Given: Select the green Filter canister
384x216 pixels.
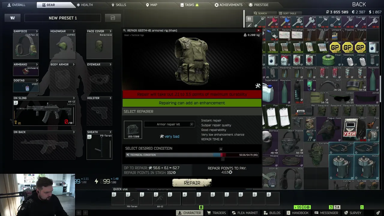Looking at the screenshot, I should point(329,60).
